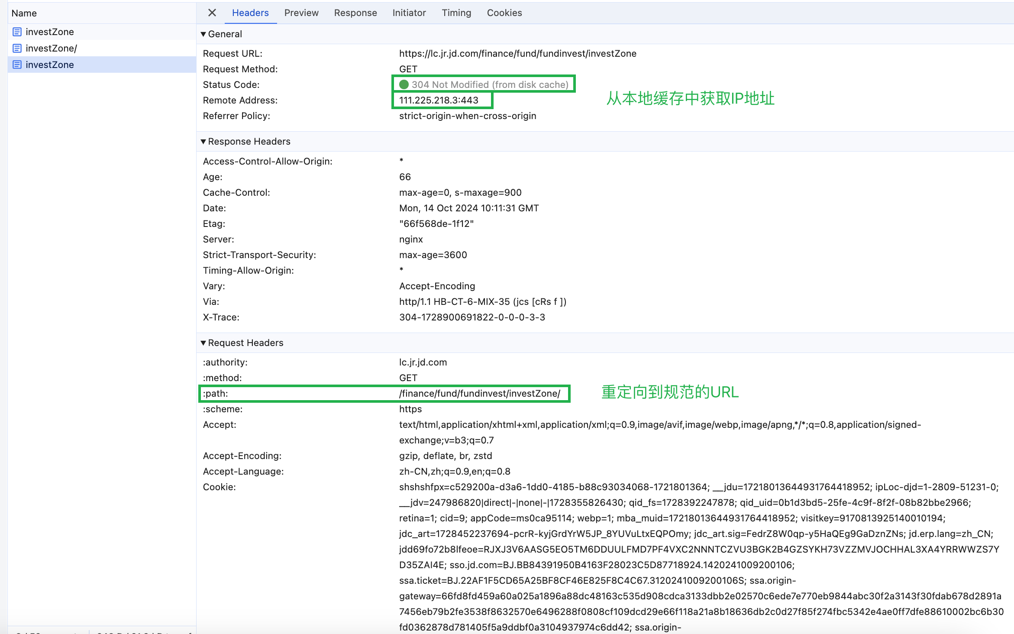
Task: Select the Headers tab
Action: 250,13
